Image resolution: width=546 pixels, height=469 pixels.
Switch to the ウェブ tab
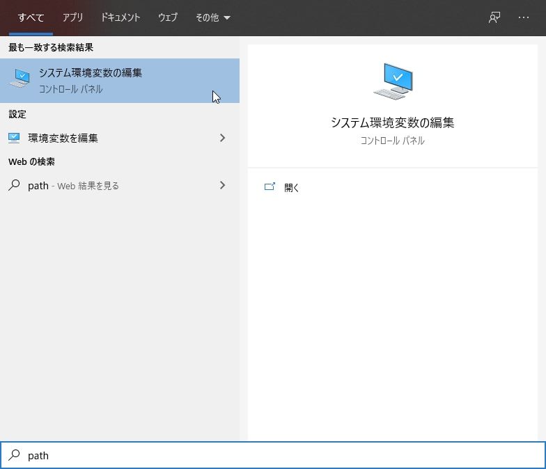point(168,17)
